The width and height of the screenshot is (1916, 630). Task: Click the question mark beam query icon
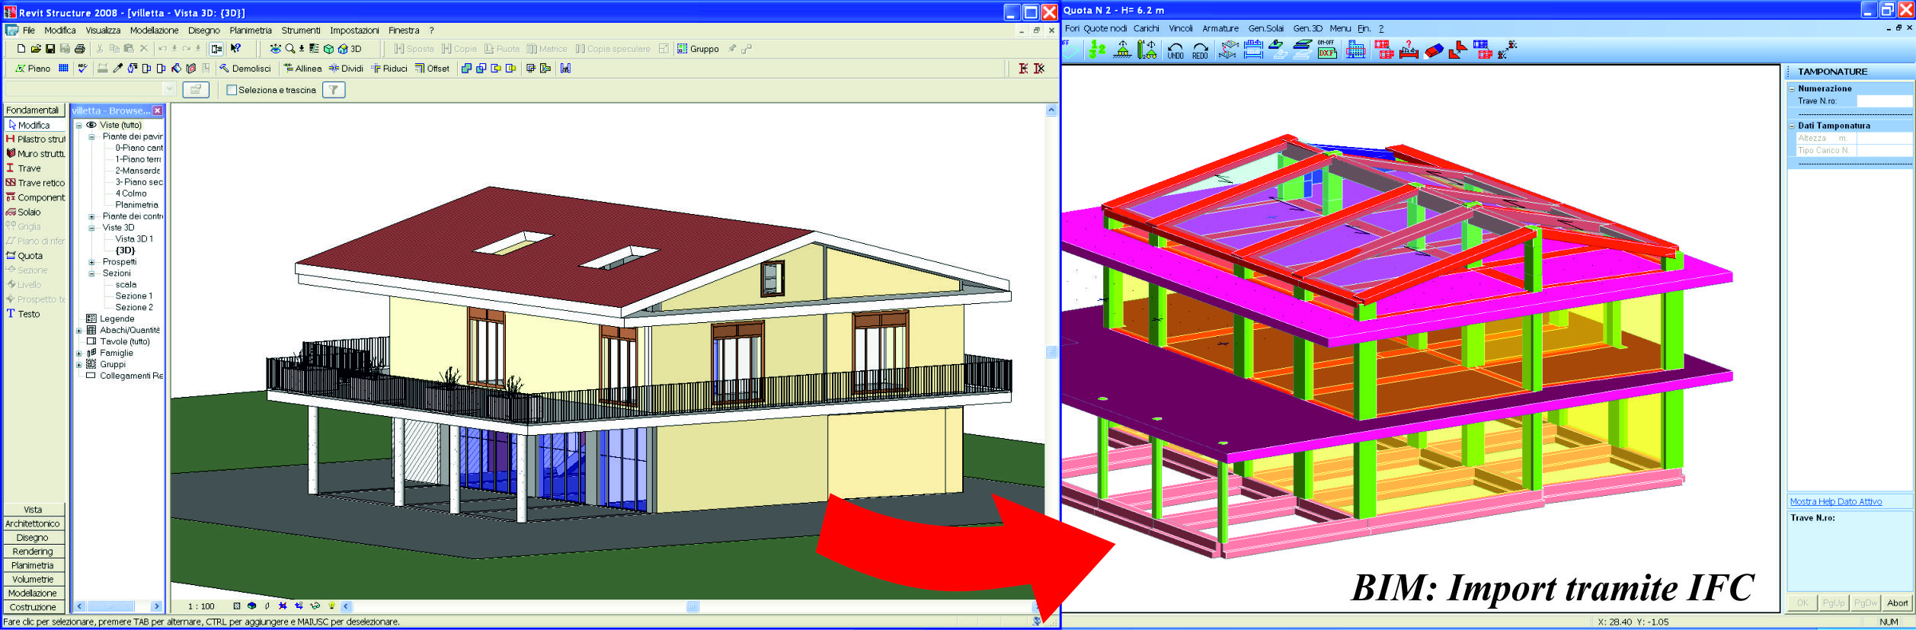tap(1409, 50)
